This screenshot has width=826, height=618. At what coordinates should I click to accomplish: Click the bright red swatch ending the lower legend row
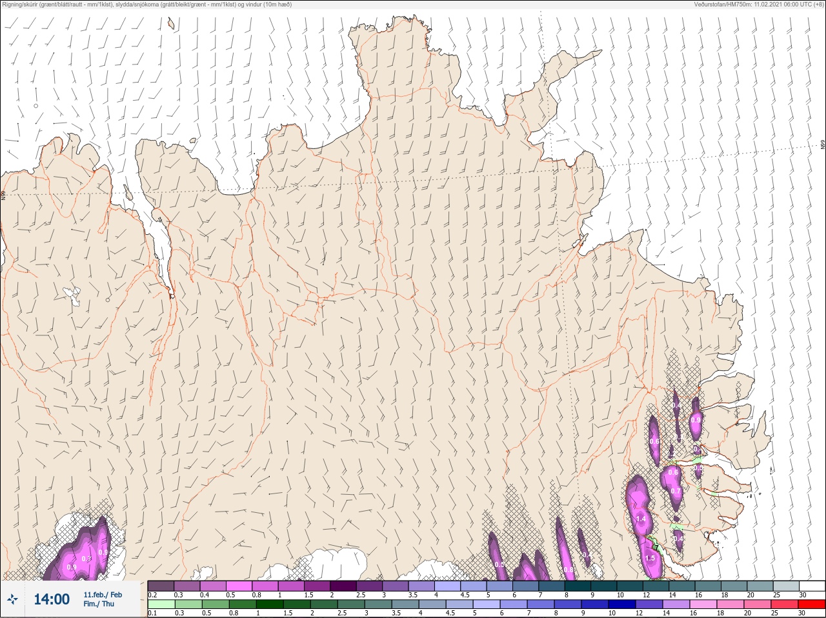(x=812, y=604)
